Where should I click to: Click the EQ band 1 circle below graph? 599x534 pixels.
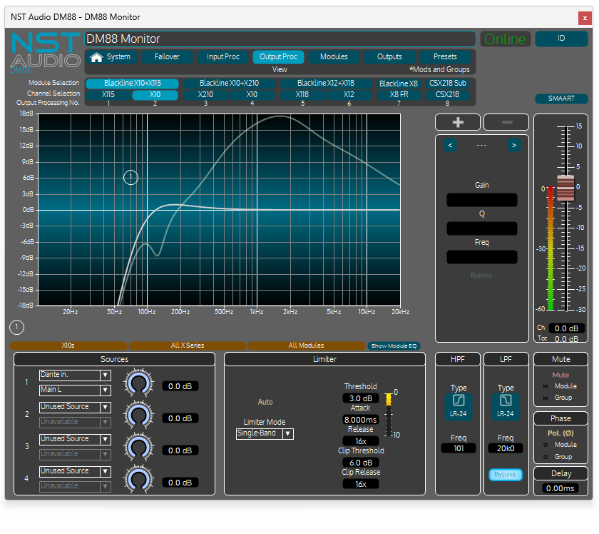coord(17,328)
